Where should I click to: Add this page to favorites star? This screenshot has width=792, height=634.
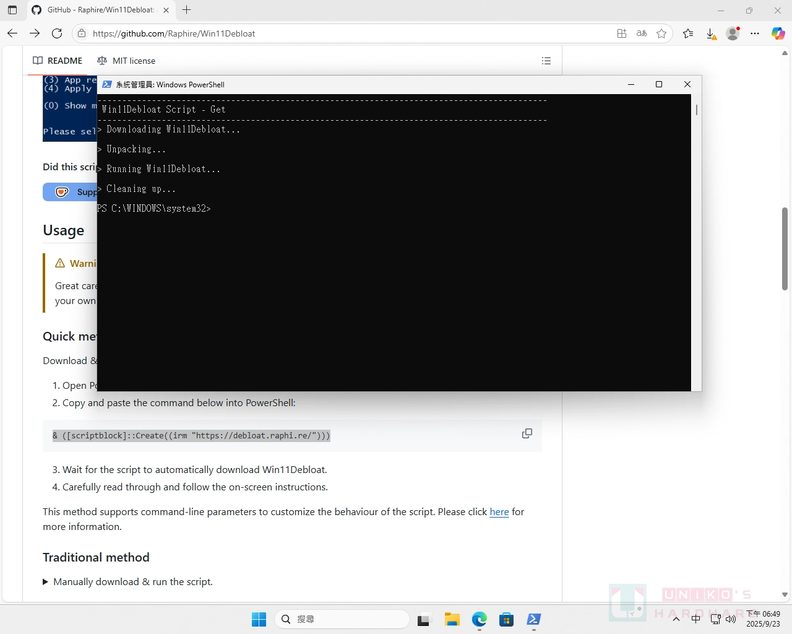click(x=661, y=33)
